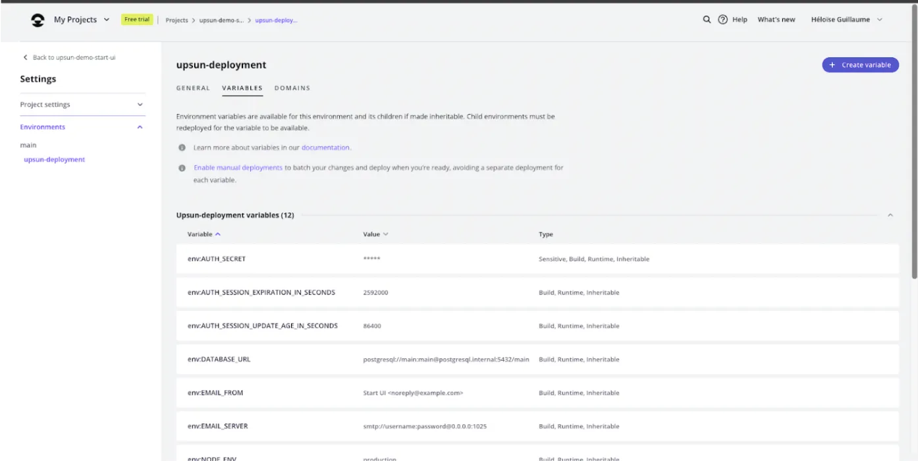Viewport: 918px width, 461px height.
Task: Switch to the General tab
Action: 193,88
